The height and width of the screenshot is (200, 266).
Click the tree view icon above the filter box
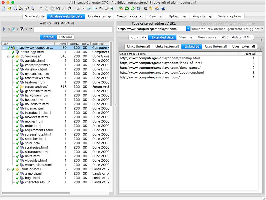[4, 29]
